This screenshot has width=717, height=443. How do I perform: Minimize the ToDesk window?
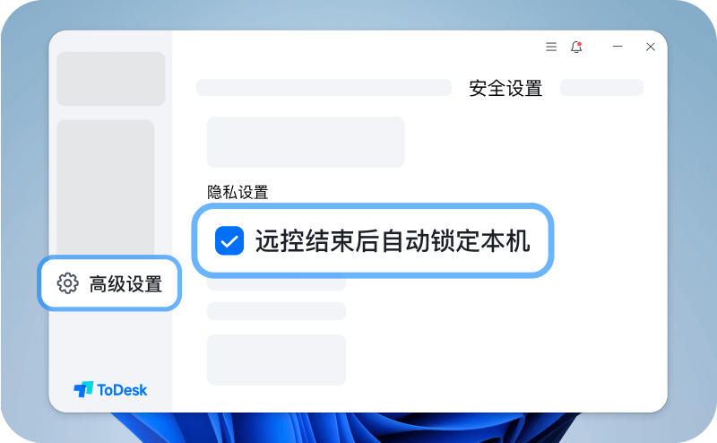click(618, 47)
